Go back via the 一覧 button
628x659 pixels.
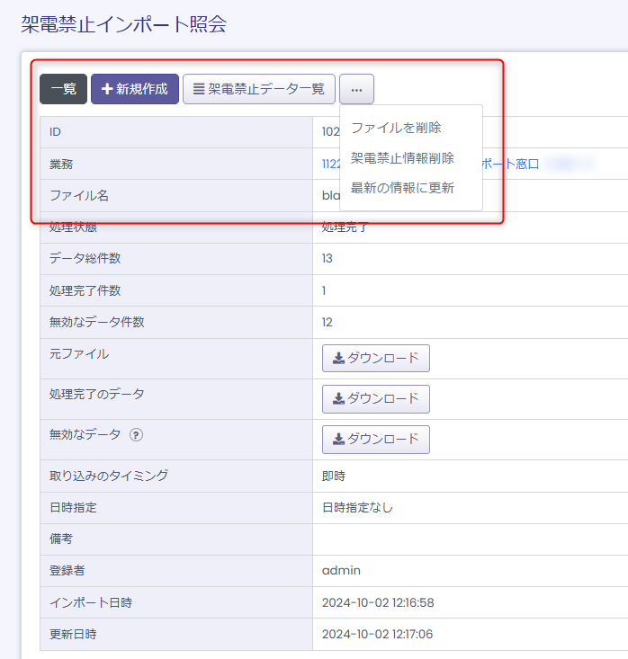[63, 89]
